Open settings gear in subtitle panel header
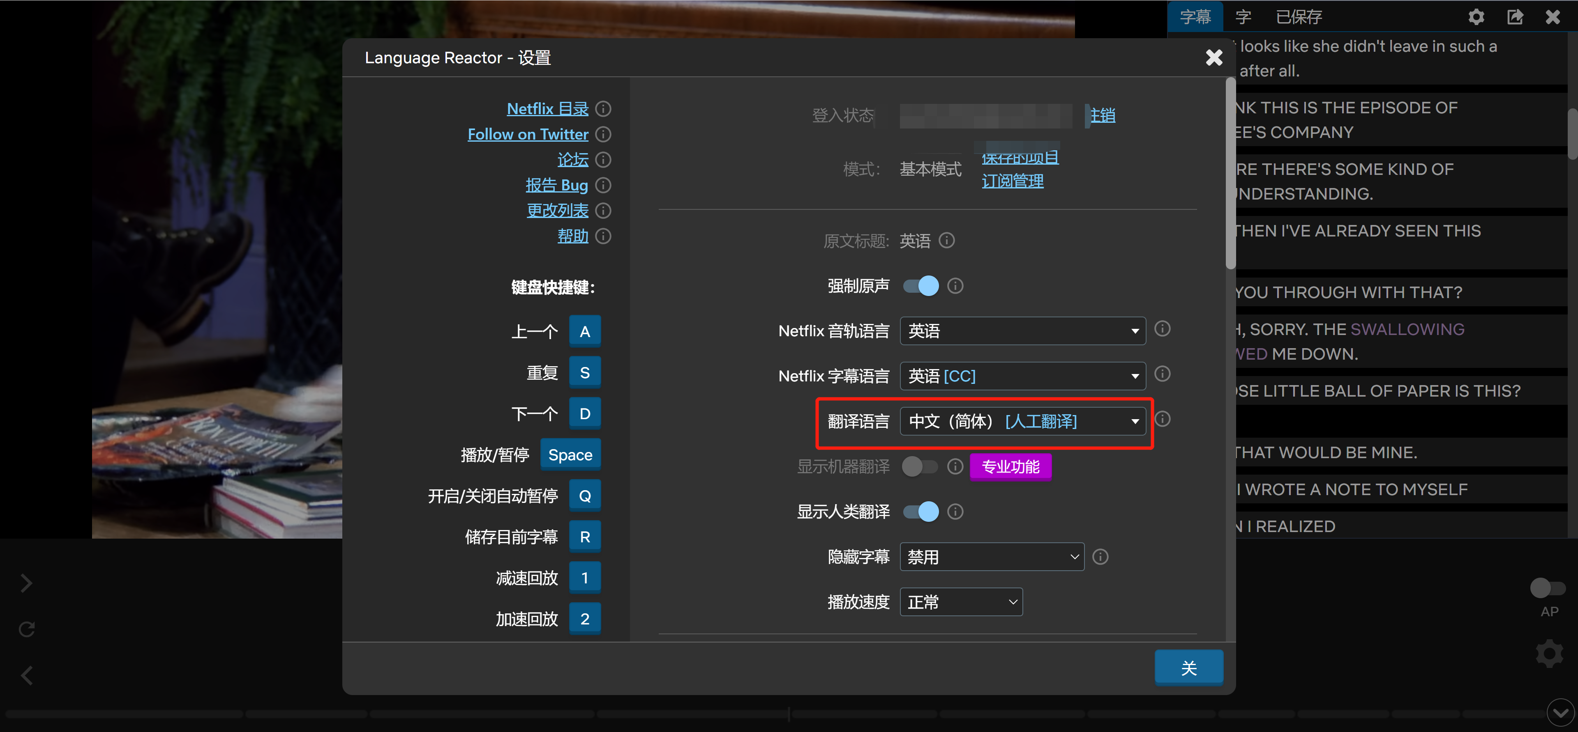This screenshot has height=732, width=1578. coord(1476,16)
